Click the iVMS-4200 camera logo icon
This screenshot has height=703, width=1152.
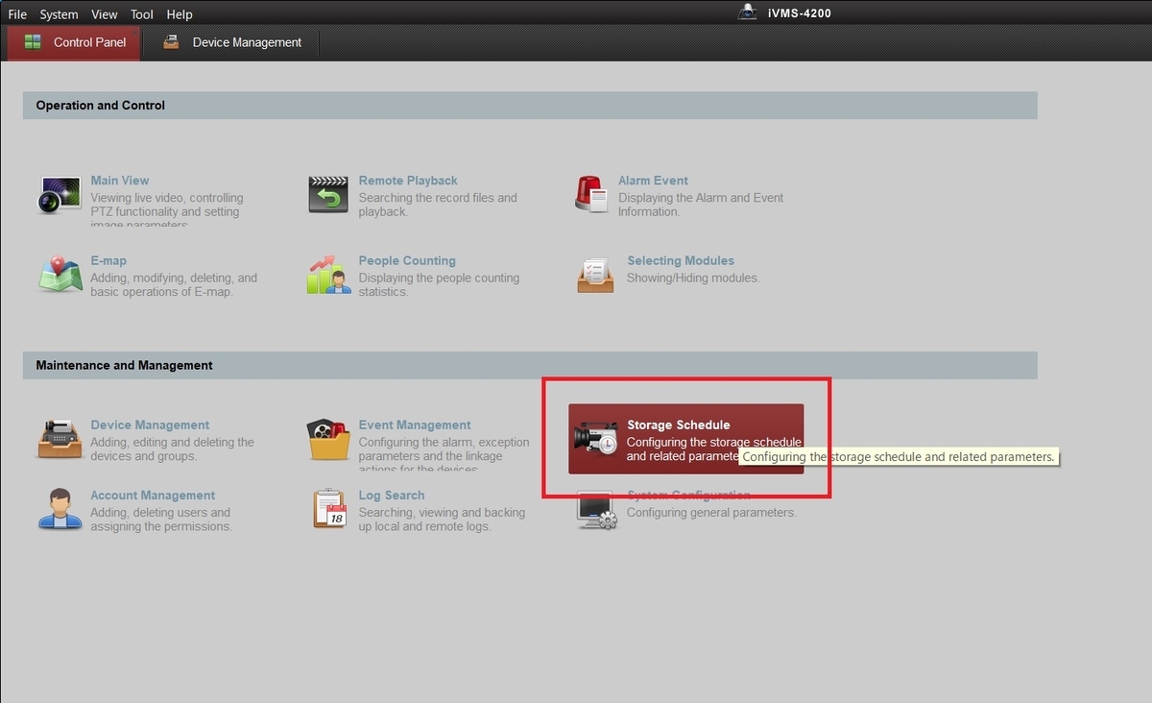[747, 12]
